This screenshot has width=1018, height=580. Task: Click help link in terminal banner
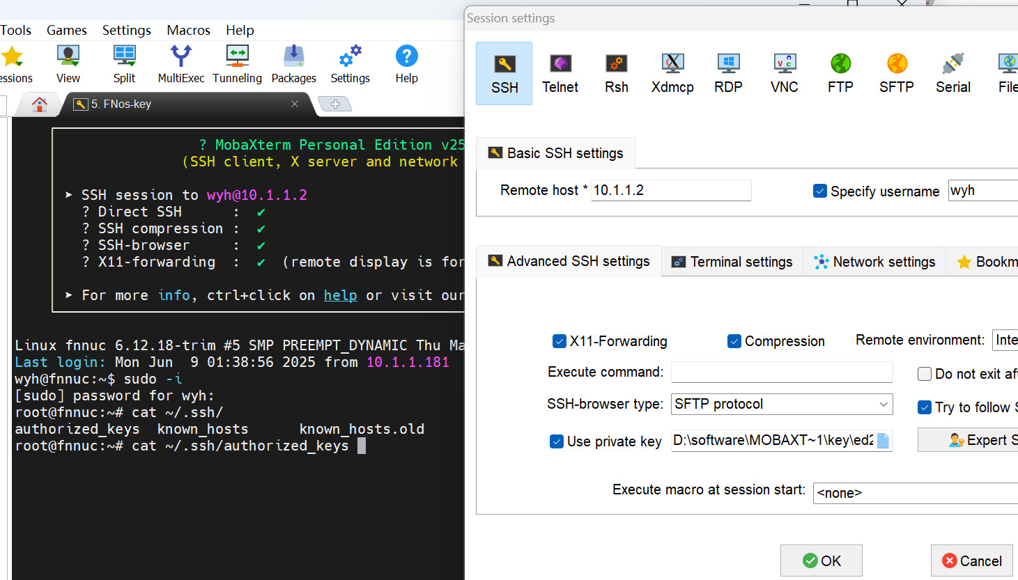340,295
